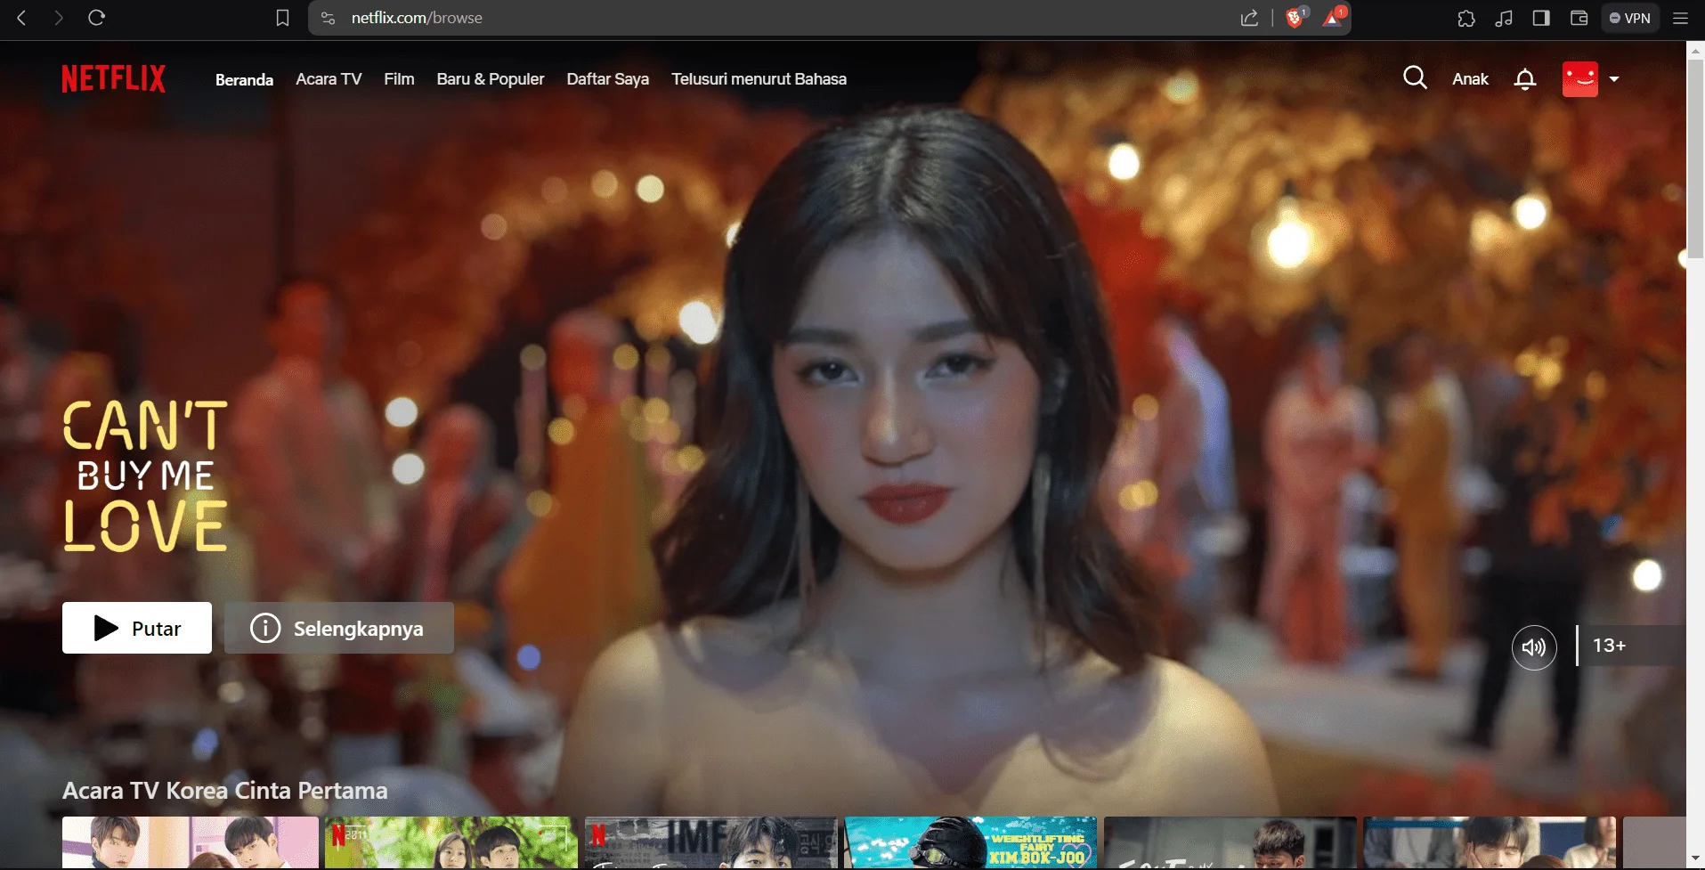Open the extensions puzzle icon
Screen dimensions: 1705x870
1466,18
